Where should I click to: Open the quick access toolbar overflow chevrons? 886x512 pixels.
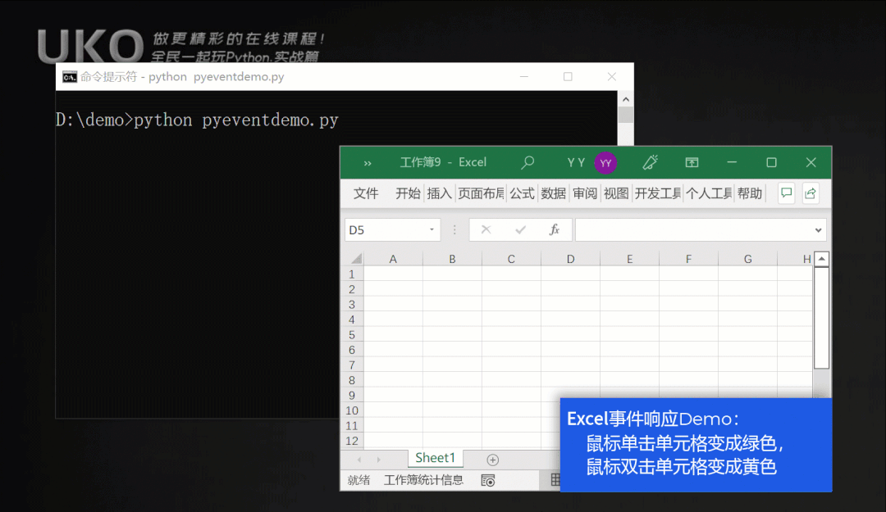pyautogui.click(x=367, y=162)
